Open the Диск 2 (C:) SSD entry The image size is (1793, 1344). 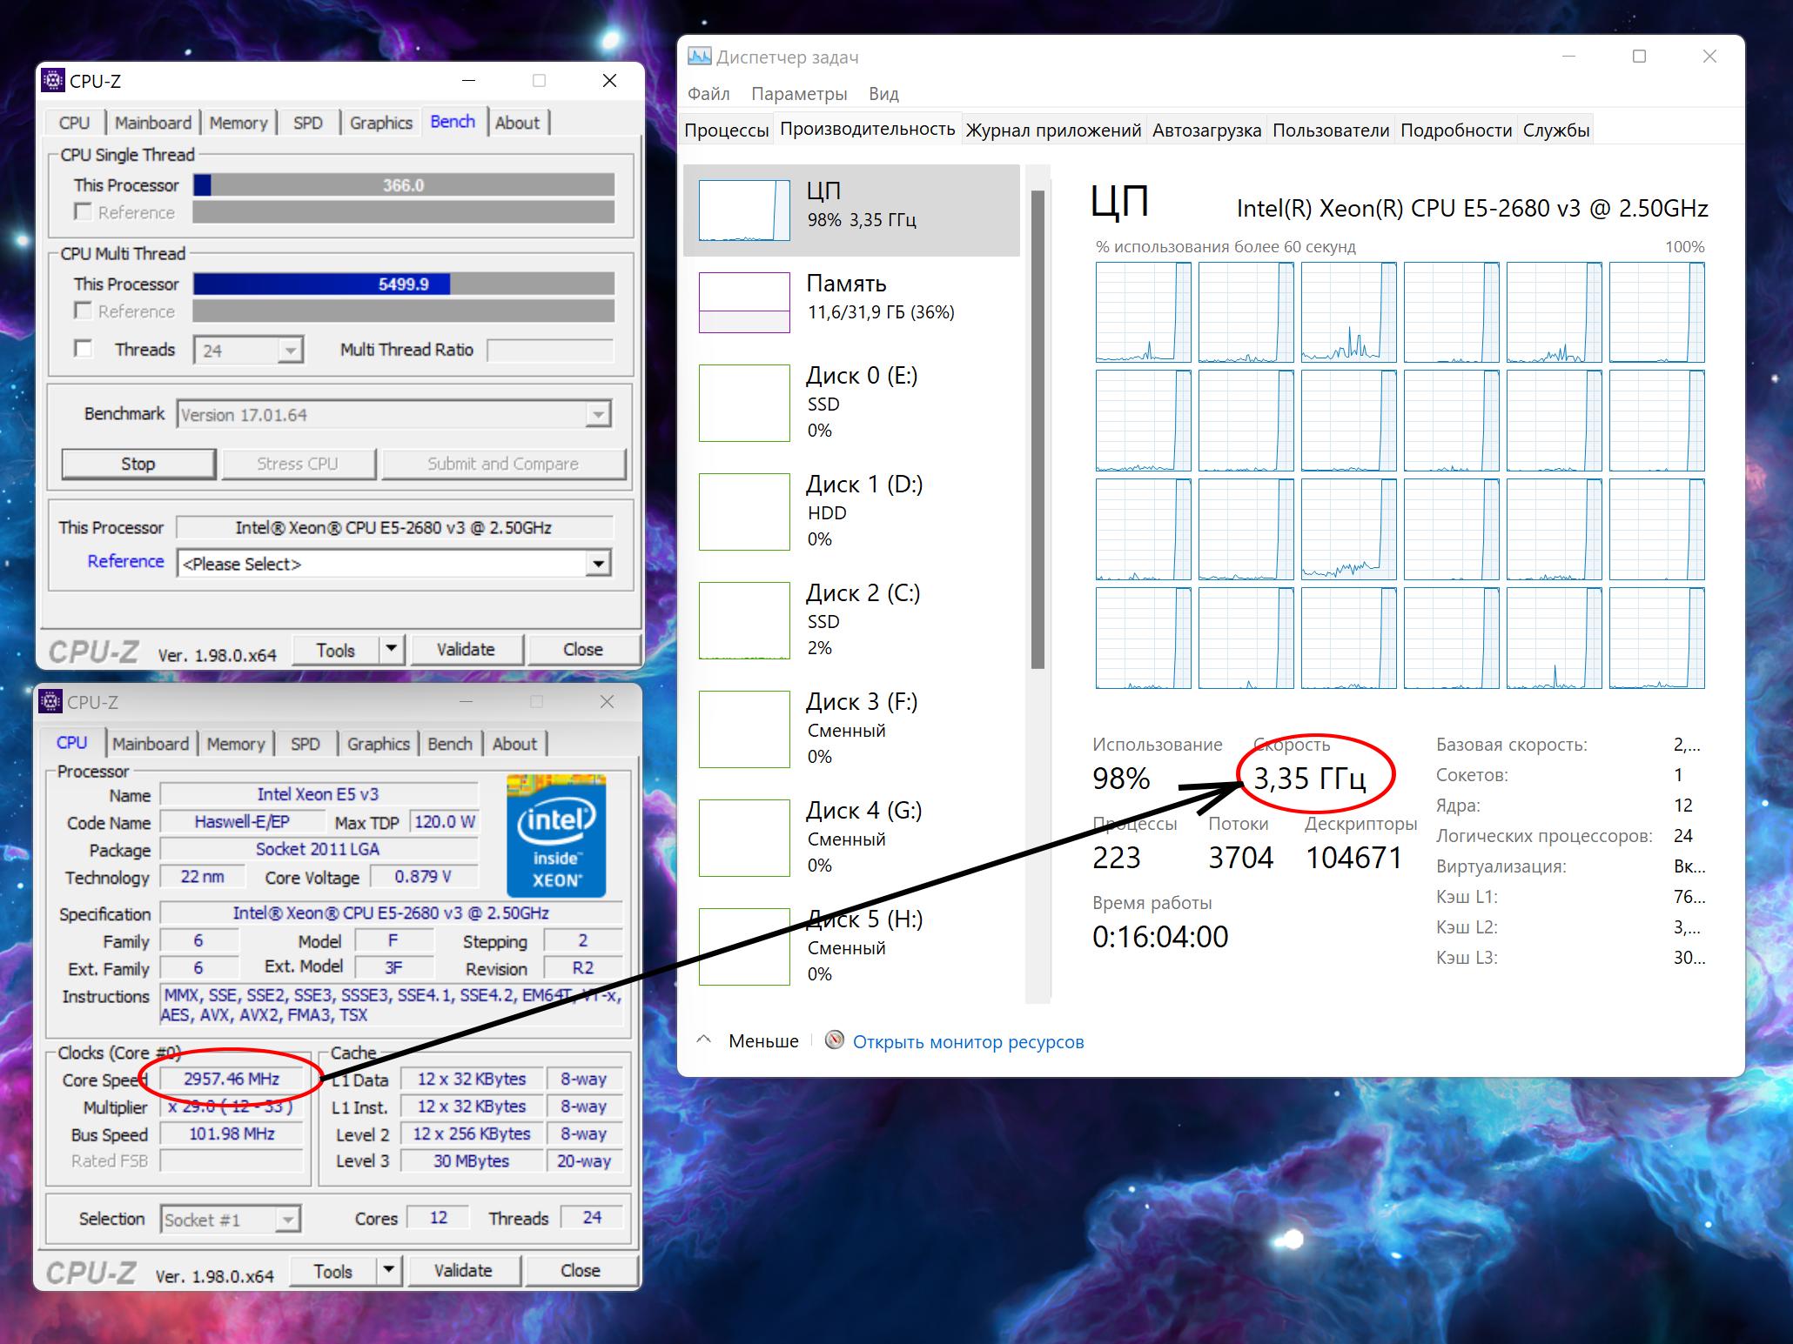coord(862,619)
